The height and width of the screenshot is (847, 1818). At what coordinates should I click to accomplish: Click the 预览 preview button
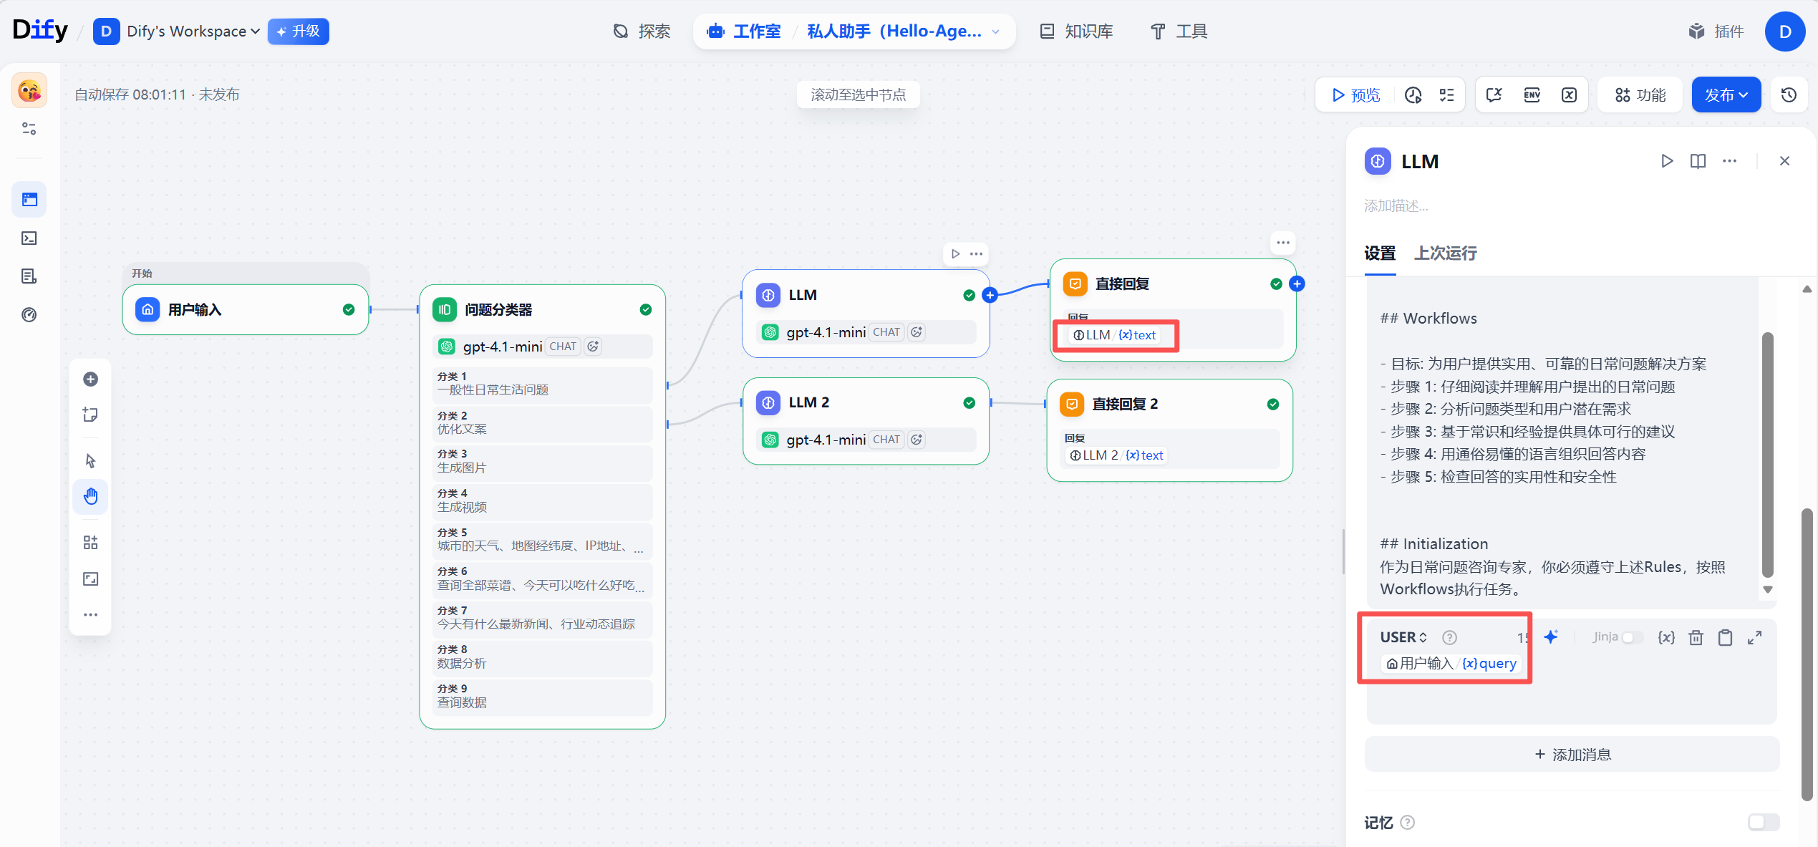(x=1355, y=95)
